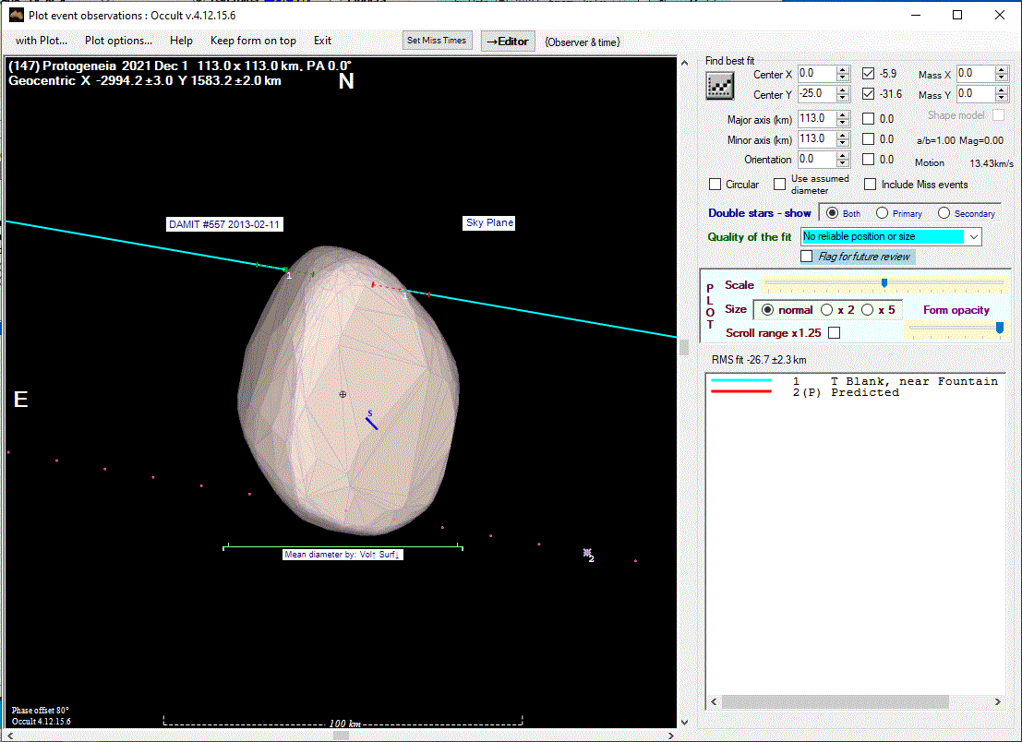Enable Include Miss events checkbox

tap(871, 185)
